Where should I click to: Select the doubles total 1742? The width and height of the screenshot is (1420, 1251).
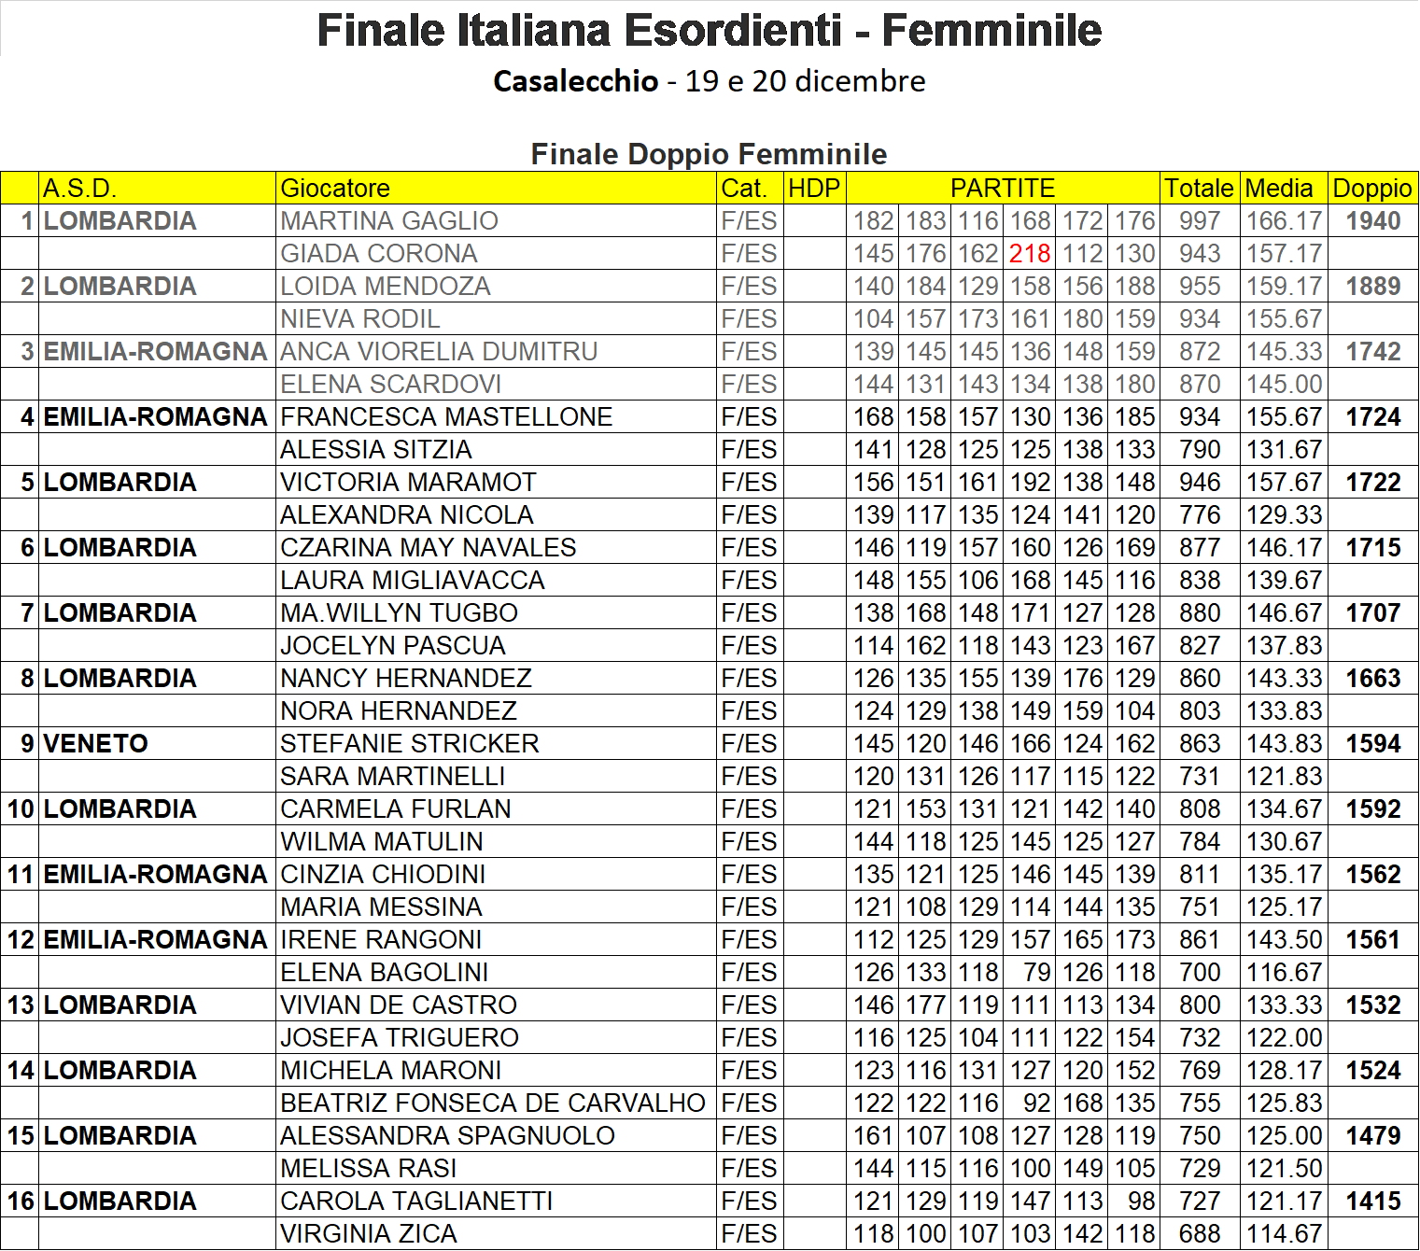(1373, 352)
